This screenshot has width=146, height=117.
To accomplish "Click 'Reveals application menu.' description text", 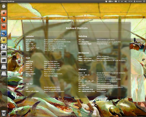I will click(x=52, y=87).
